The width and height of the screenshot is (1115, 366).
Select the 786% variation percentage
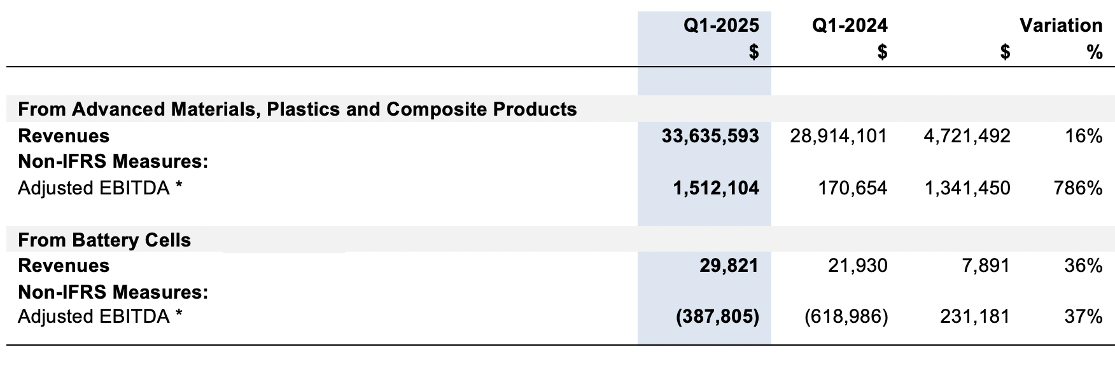click(1078, 188)
